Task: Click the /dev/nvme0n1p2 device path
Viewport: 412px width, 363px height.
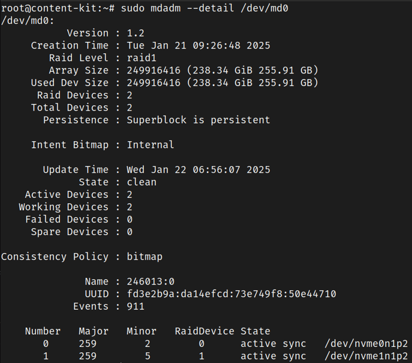Action: click(366, 344)
